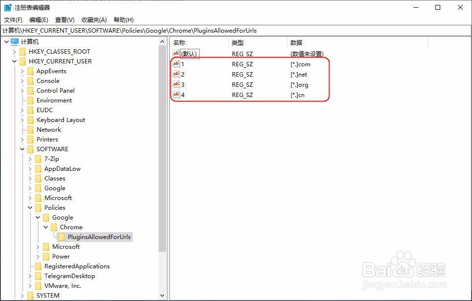Click the PluginsAllowedForUrls folder icon
The image size is (472, 301).
(x=62, y=237)
